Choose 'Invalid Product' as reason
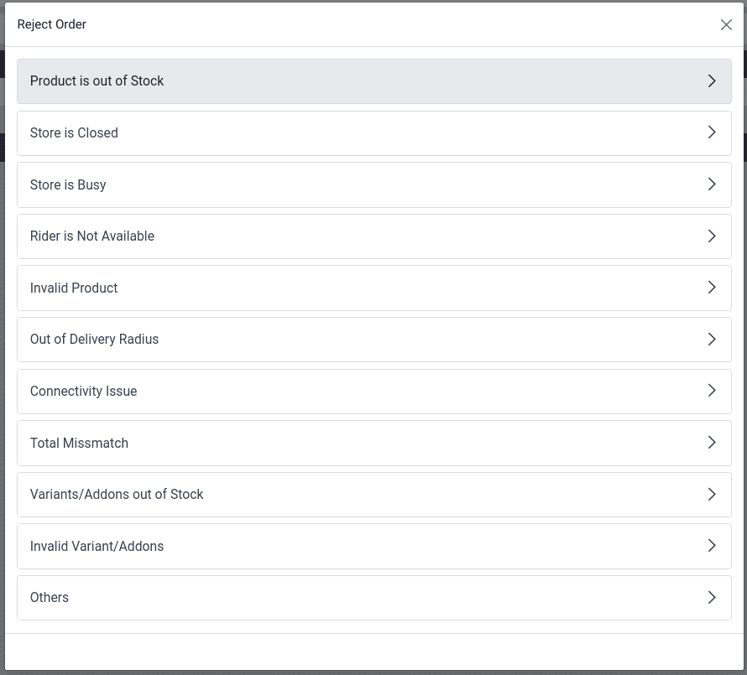 click(x=74, y=288)
